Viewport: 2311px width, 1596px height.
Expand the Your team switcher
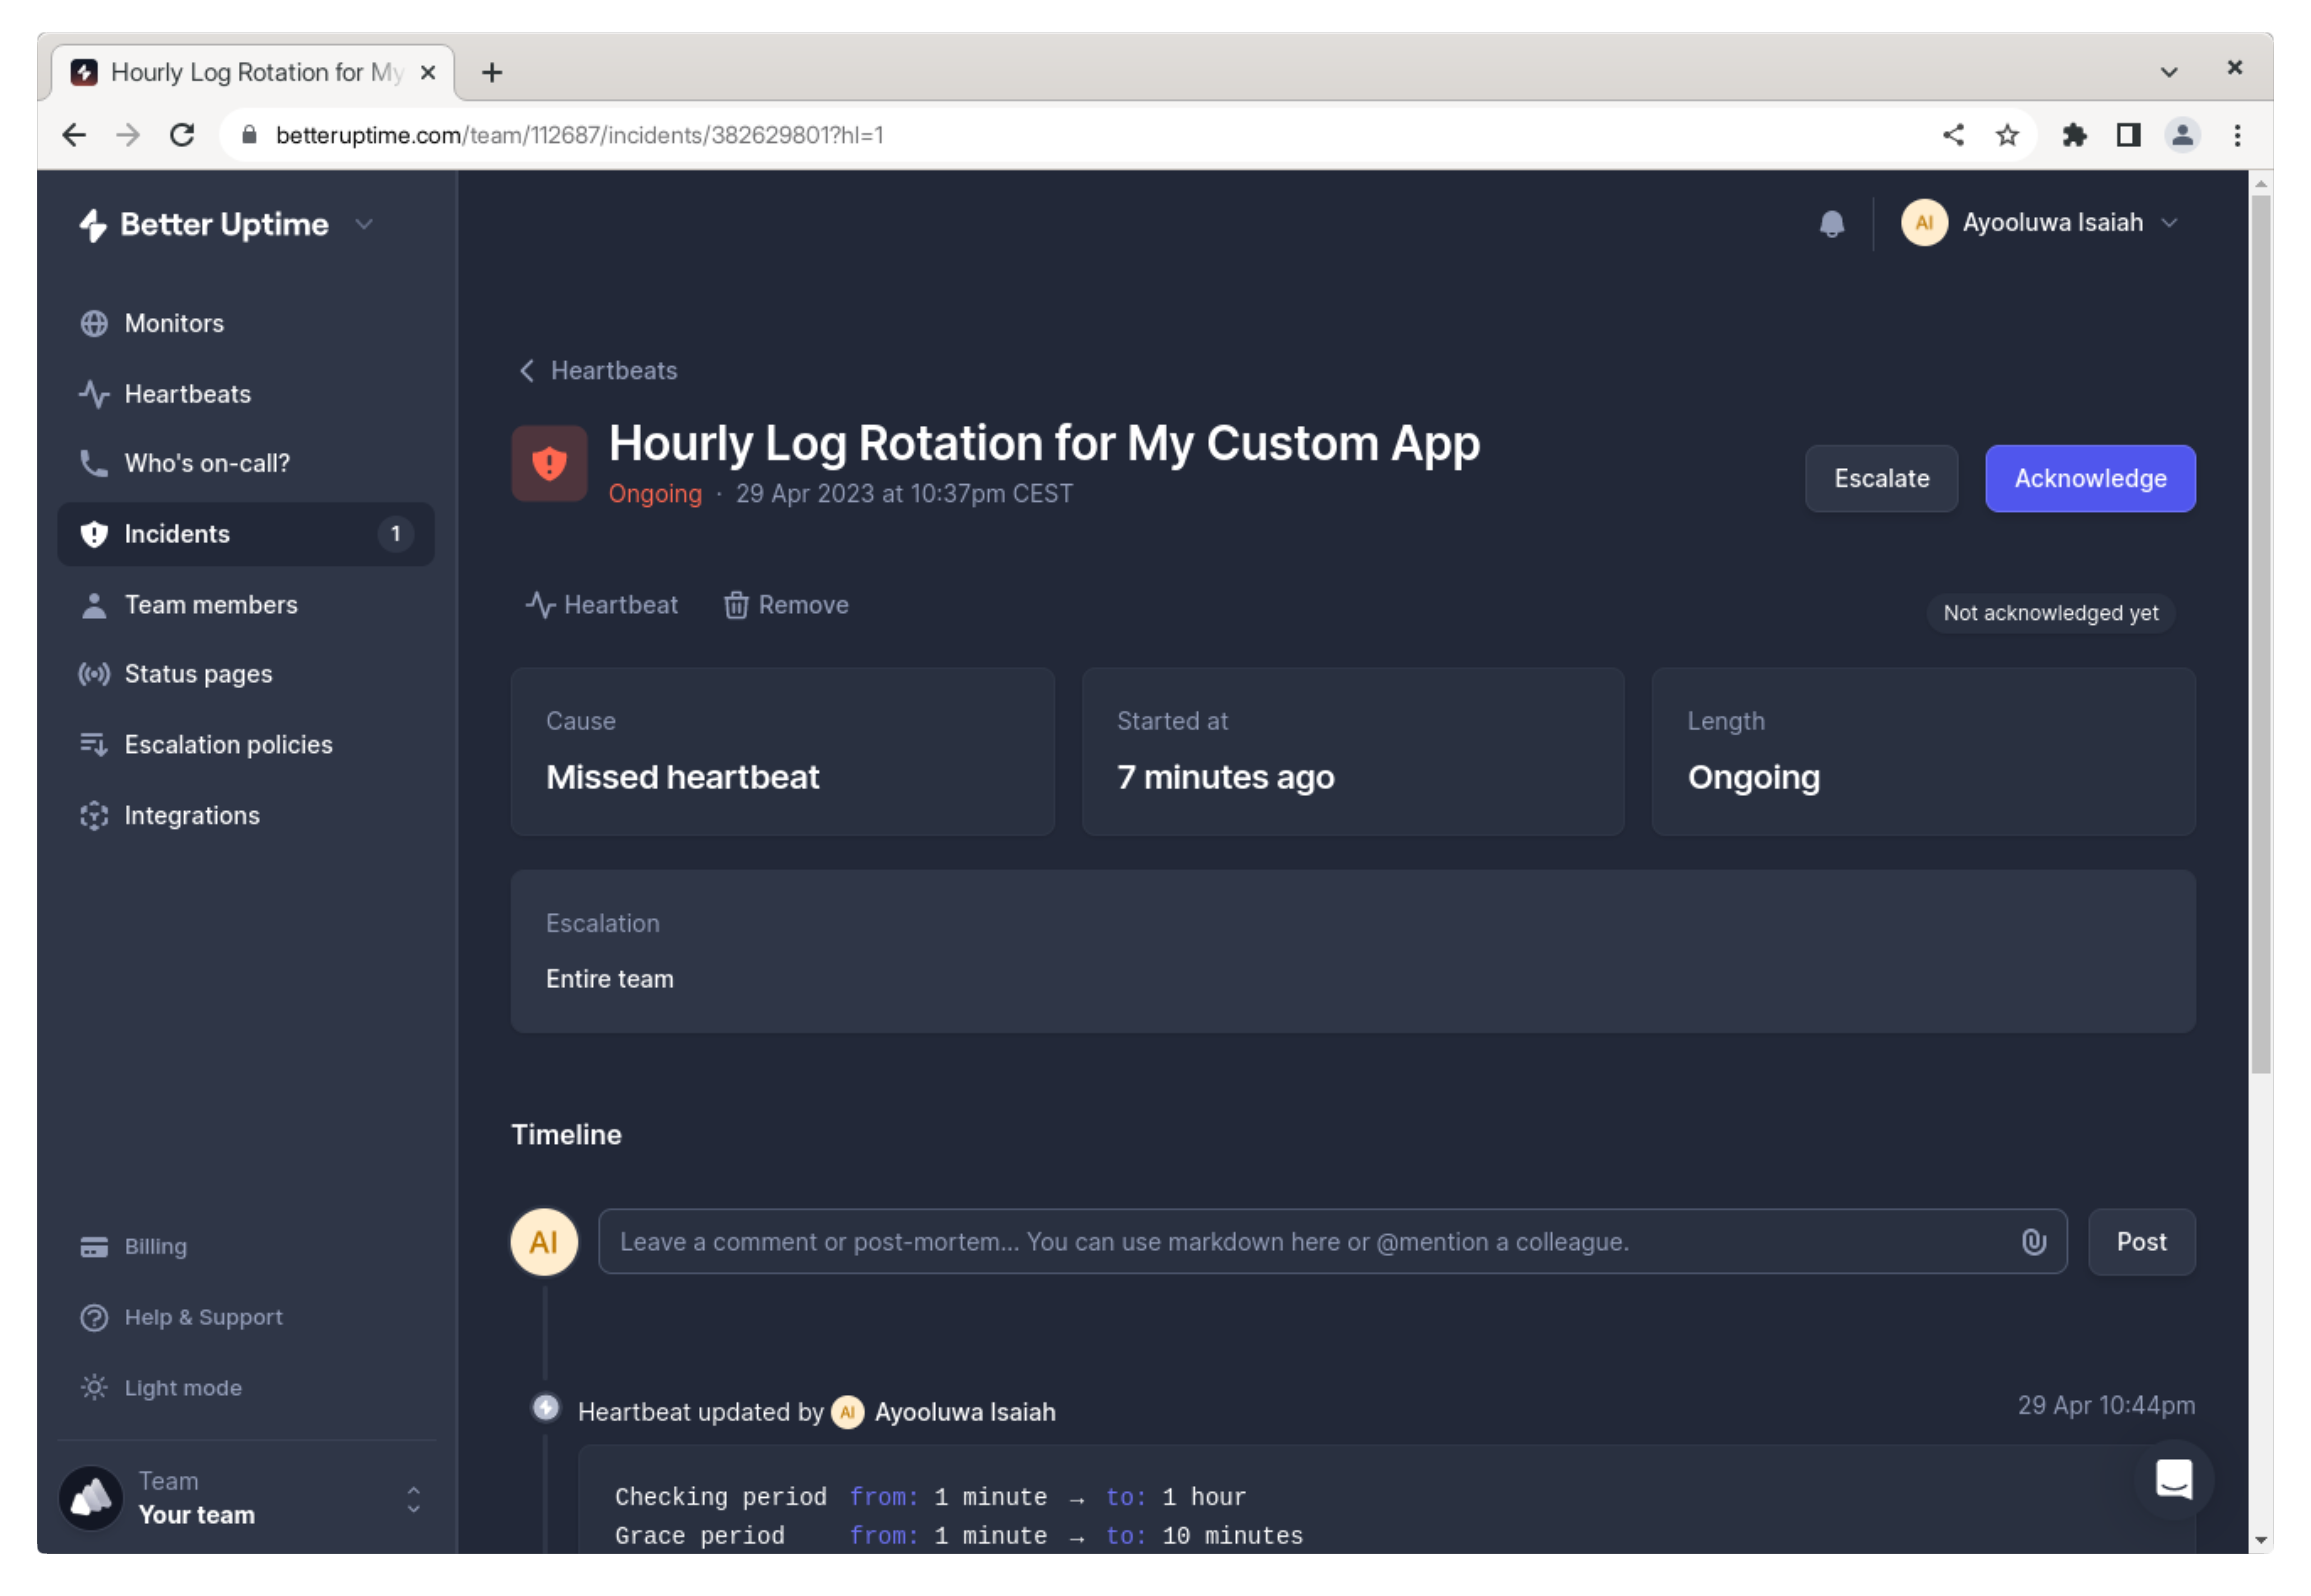413,1498
